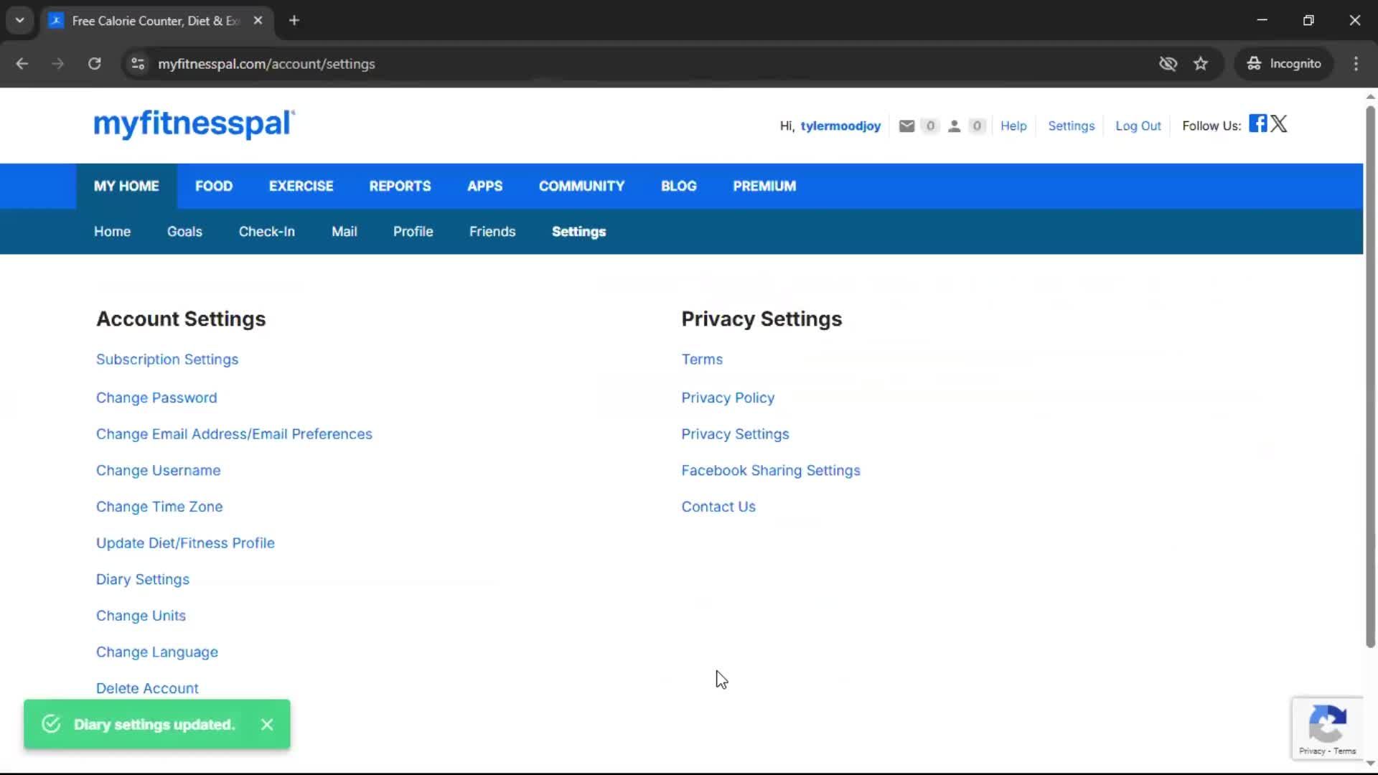Click the address bar URL field

(x=646, y=64)
